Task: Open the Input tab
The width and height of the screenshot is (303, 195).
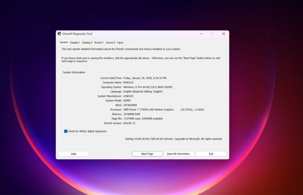Action: tap(120, 43)
